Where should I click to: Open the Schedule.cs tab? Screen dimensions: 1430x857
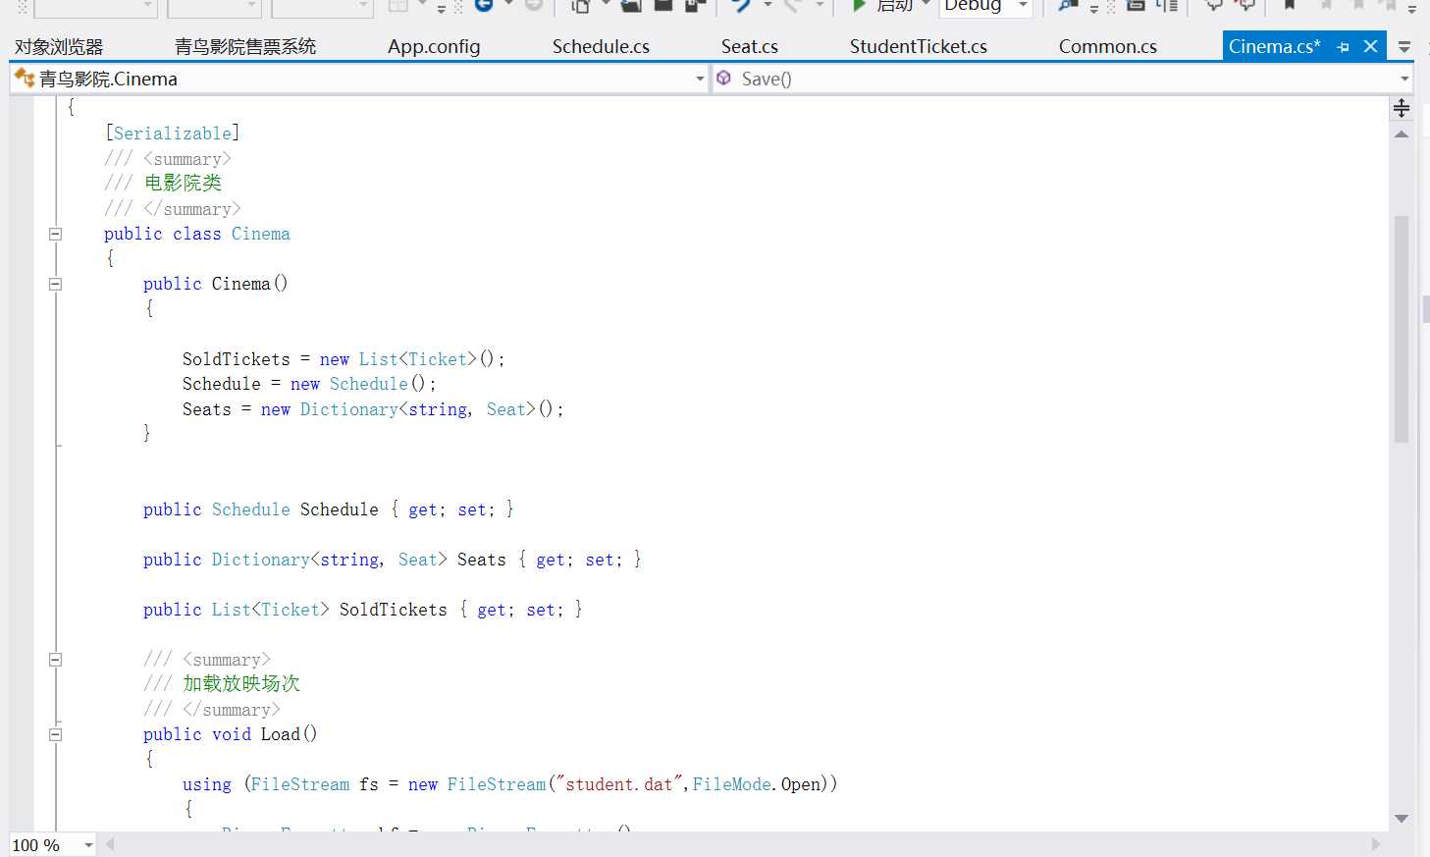coord(601,46)
